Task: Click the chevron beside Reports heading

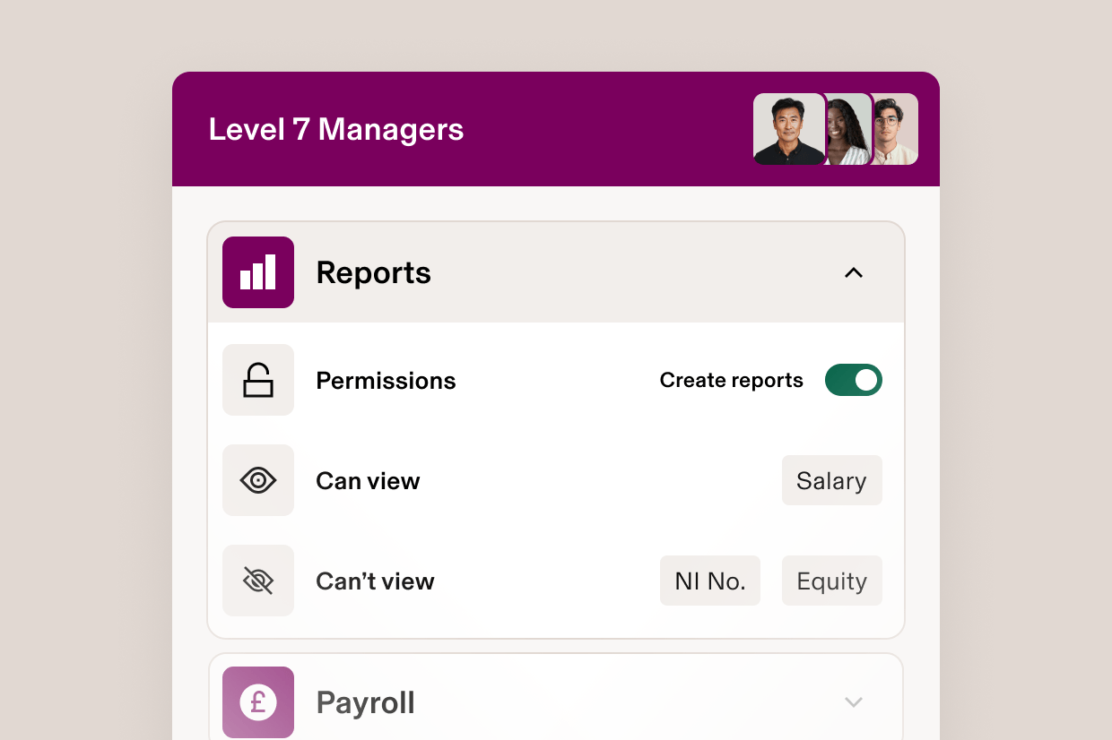Action: coord(853,272)
